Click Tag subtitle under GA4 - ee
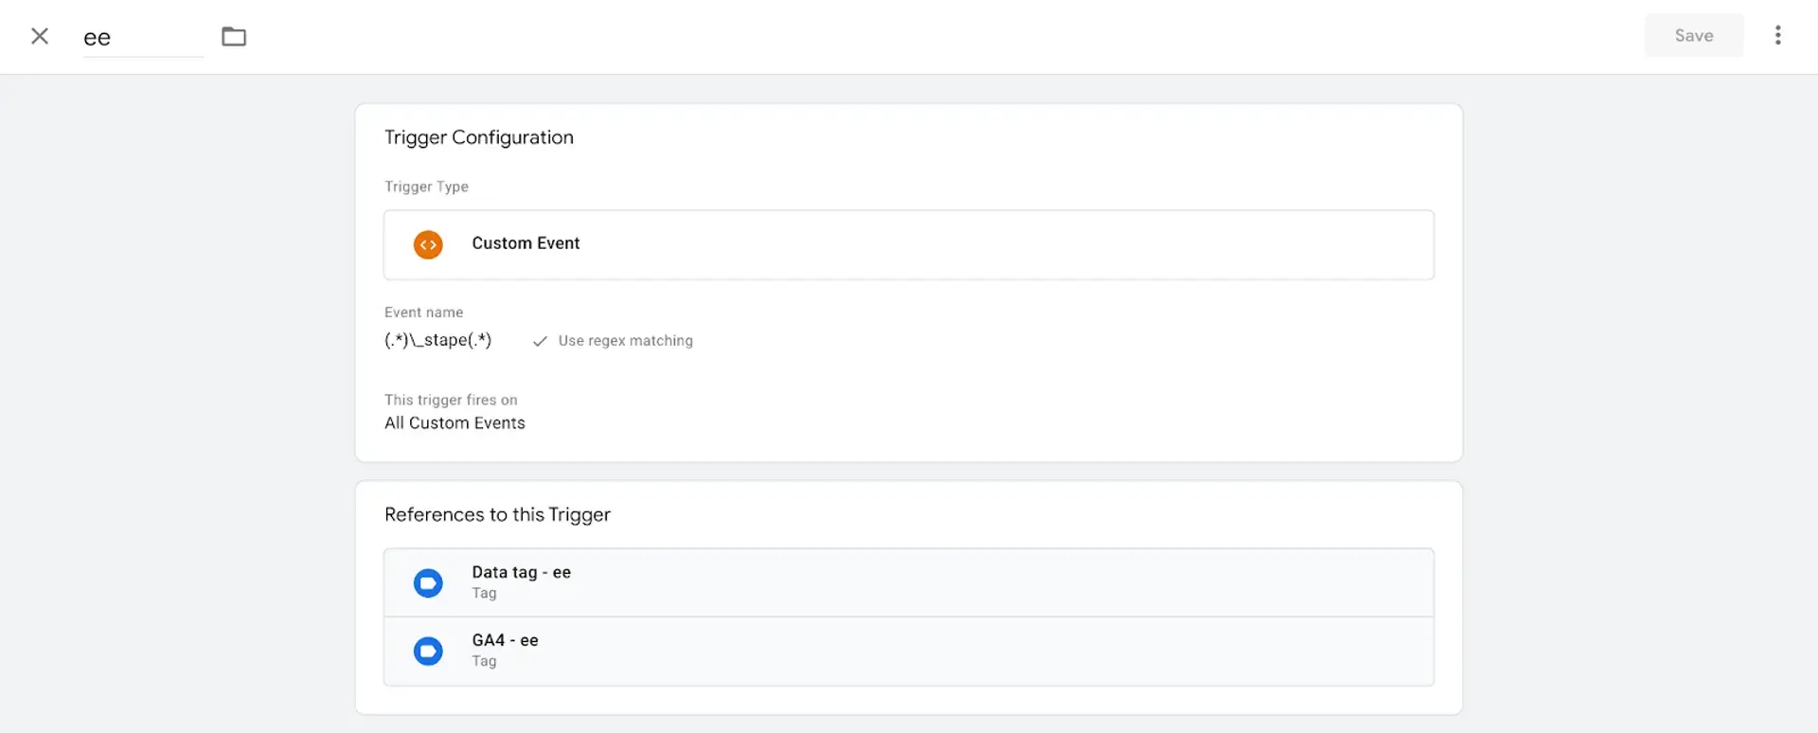Screen dimensions: 1818x733 pos(484,661)
